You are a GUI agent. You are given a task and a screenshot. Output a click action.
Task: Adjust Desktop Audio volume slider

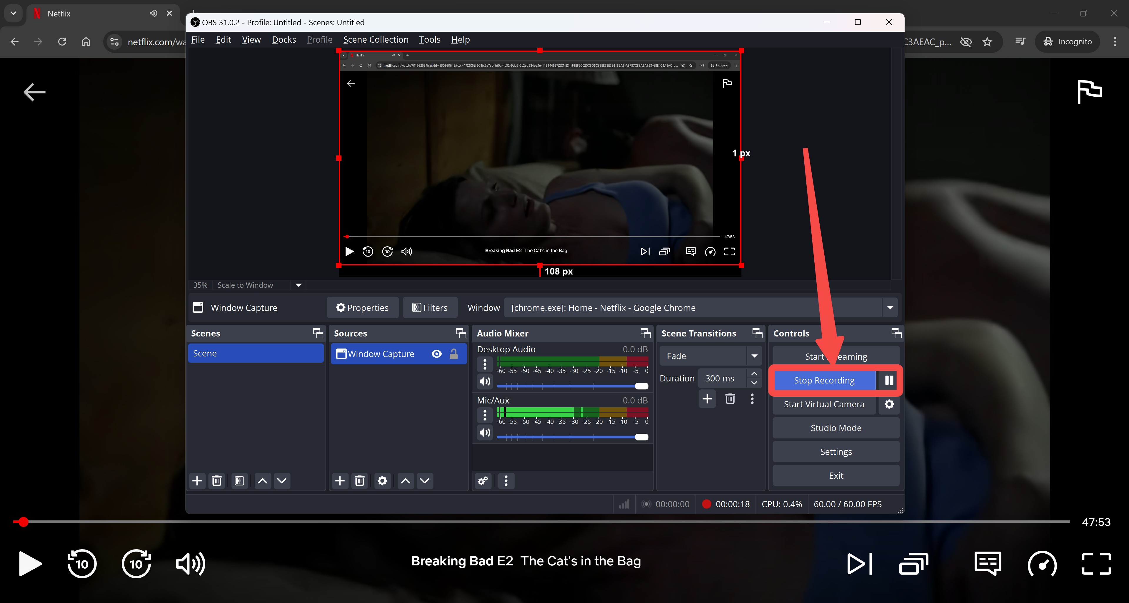572,386
